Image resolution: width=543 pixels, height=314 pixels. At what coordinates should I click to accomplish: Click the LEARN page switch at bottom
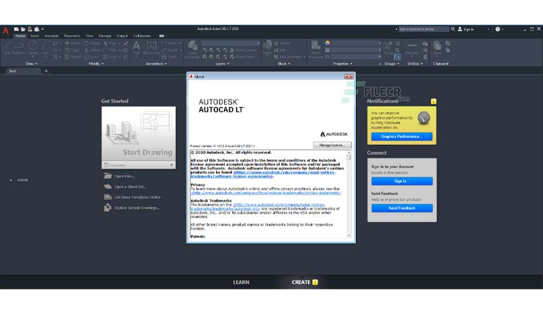point(241,282)
